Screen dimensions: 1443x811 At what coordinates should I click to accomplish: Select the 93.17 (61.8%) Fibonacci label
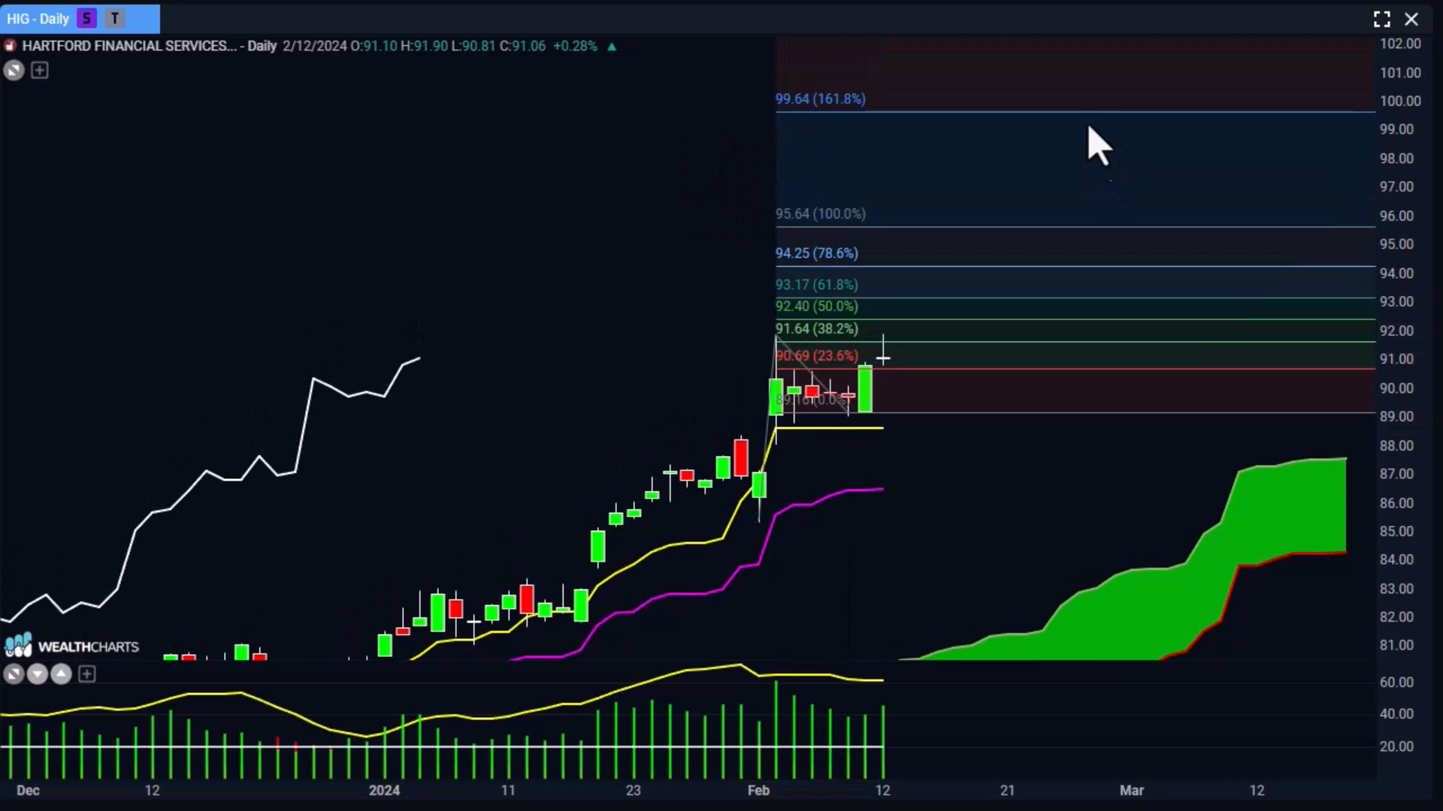coord(817,285)
